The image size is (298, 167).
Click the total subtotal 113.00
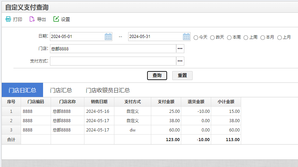(x=226, y=140)
